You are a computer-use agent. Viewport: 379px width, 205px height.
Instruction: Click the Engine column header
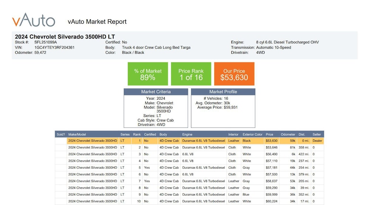coord(187,134)
